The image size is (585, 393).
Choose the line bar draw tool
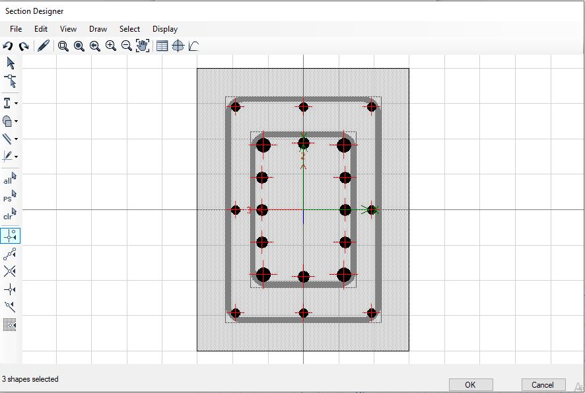(7, 139)
